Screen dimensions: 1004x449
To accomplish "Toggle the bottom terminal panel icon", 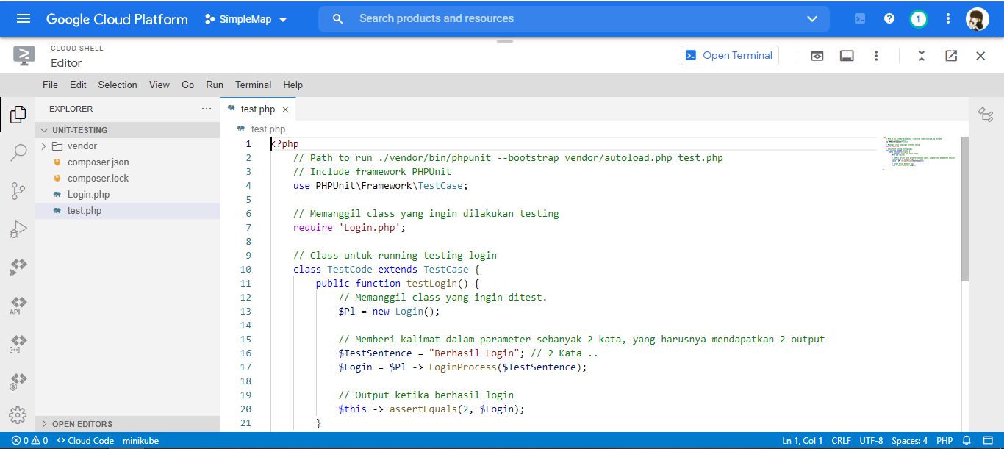I will tap(846, 55).
